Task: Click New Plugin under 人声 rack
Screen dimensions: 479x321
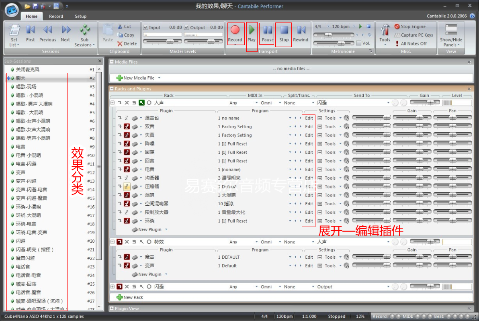Action: (149, 229)
